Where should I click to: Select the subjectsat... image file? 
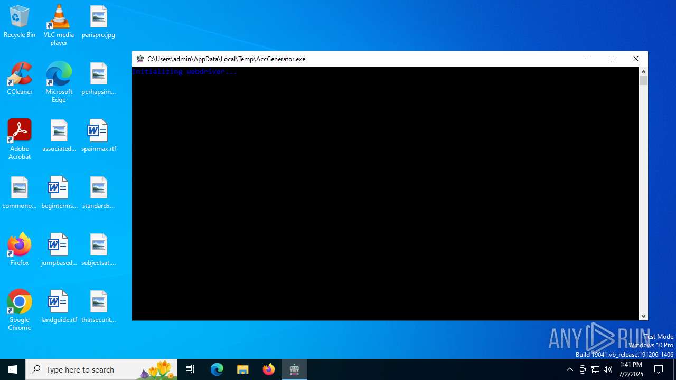98,250
